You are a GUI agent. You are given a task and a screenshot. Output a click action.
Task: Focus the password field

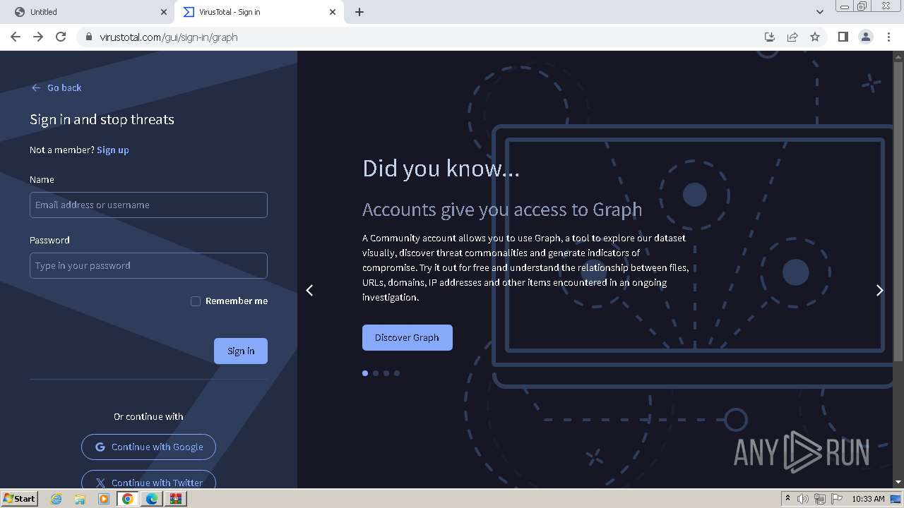(x=148, y=265)
